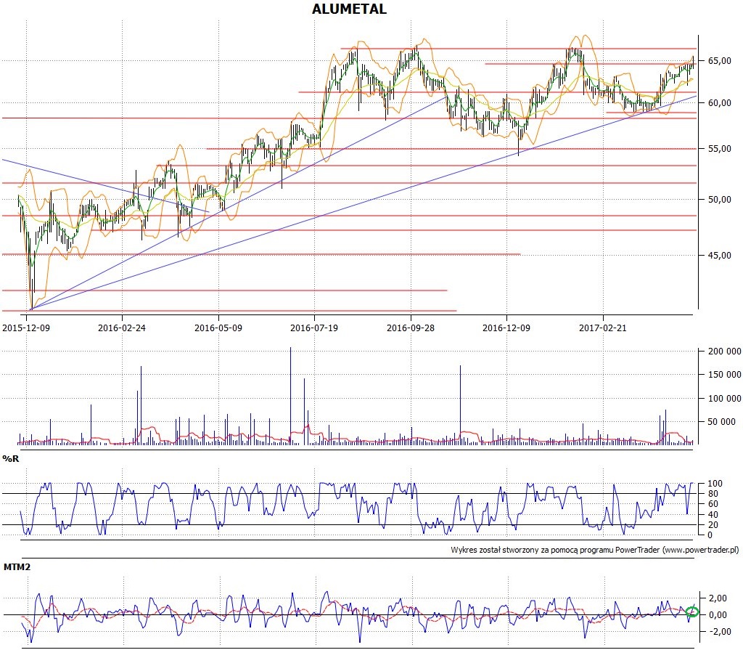743x650 pixels.
Task: Select the 150 000 volume axis label
Action: pos(725,375)
